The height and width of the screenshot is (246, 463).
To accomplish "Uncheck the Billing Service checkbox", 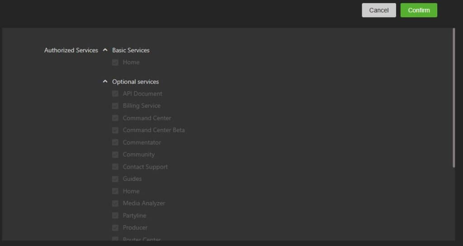I will coord(115,106).
